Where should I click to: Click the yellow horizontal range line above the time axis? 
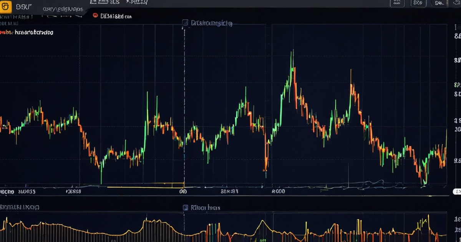pos(146,187)
